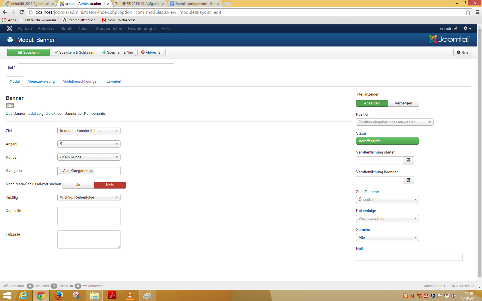Open calendar for Veröffentlichung starten
Viewport: 482px width, 301px height.
click(408, 160)
